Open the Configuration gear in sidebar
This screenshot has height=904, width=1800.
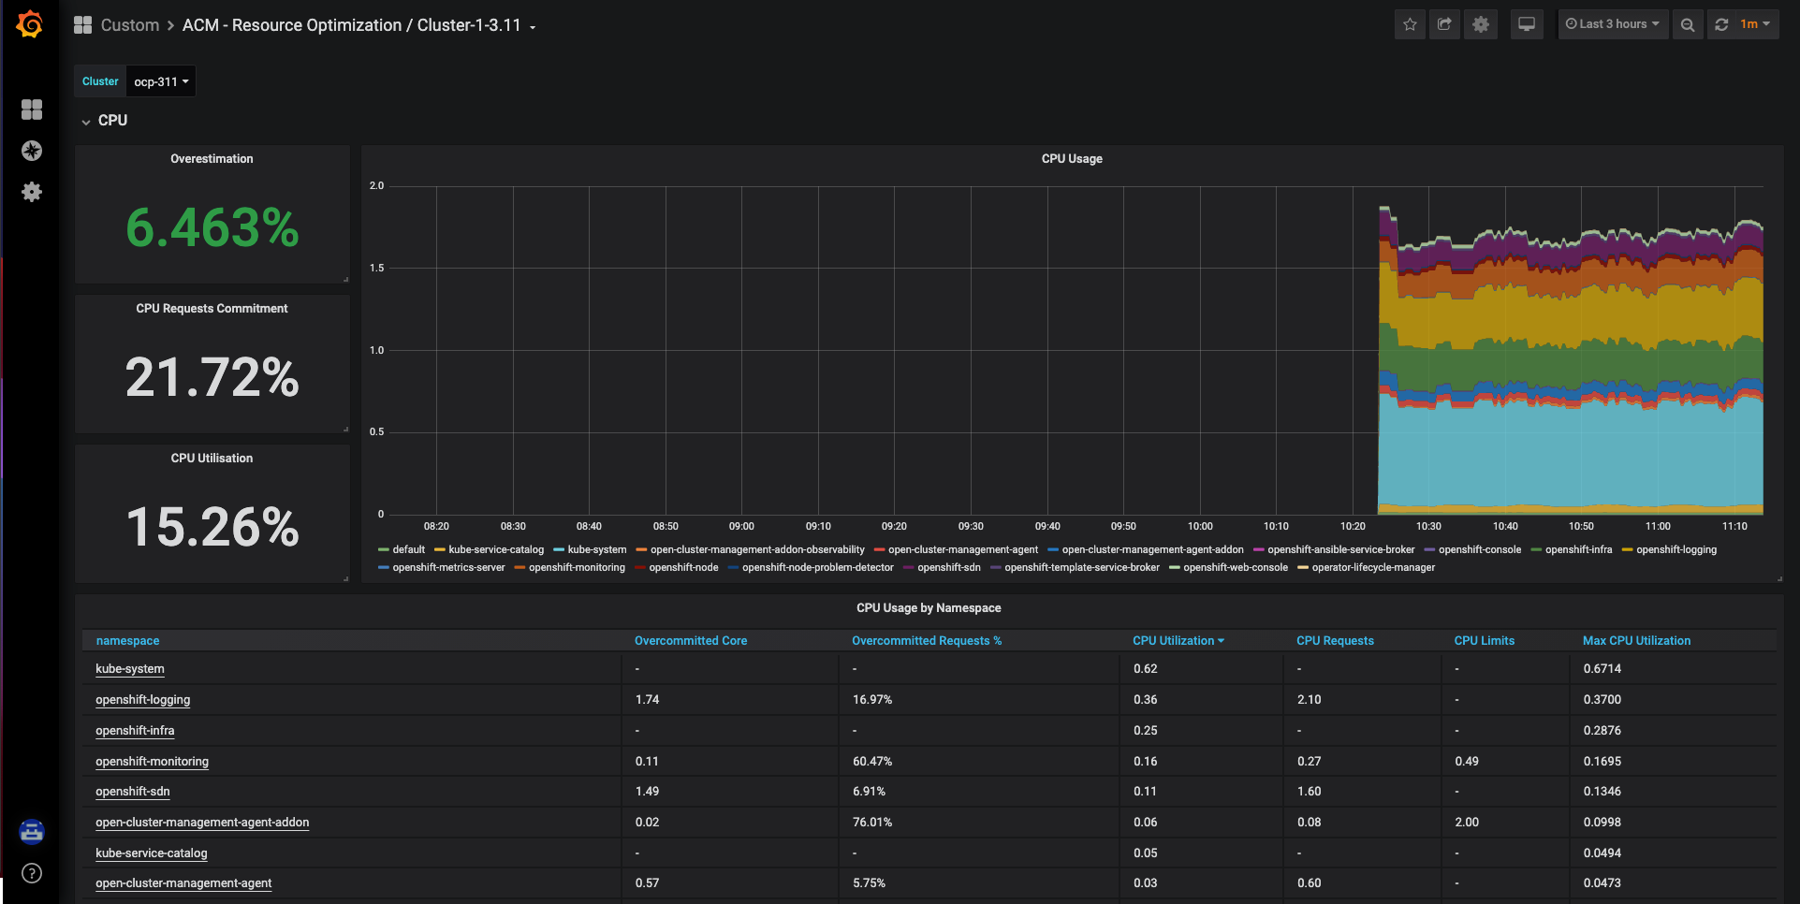32,192
